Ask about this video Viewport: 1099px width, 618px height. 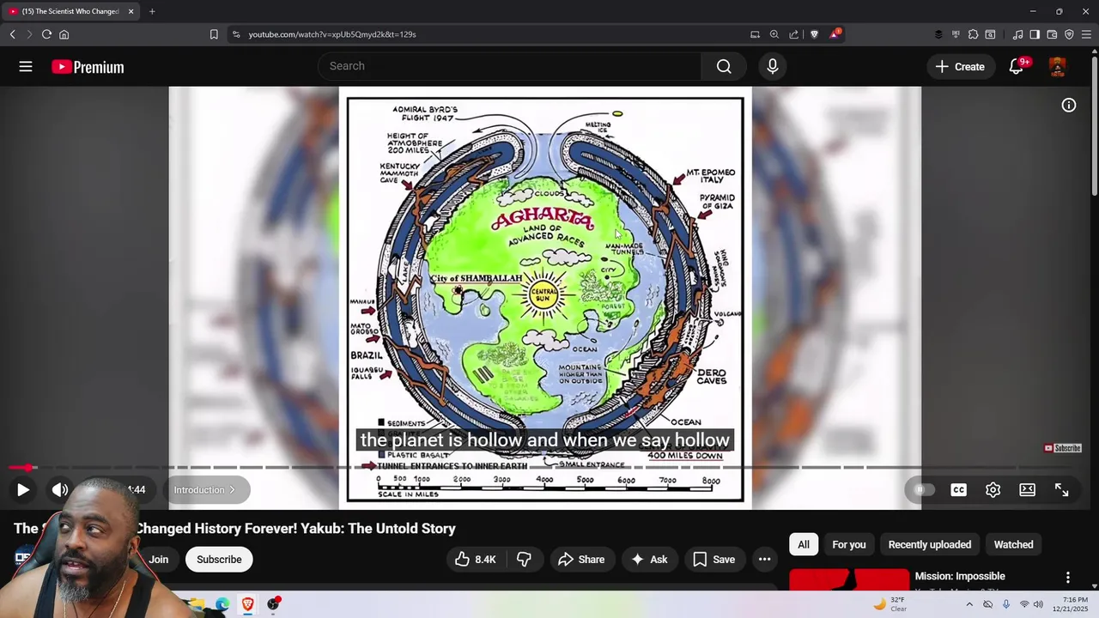click(x=648, y=560)
